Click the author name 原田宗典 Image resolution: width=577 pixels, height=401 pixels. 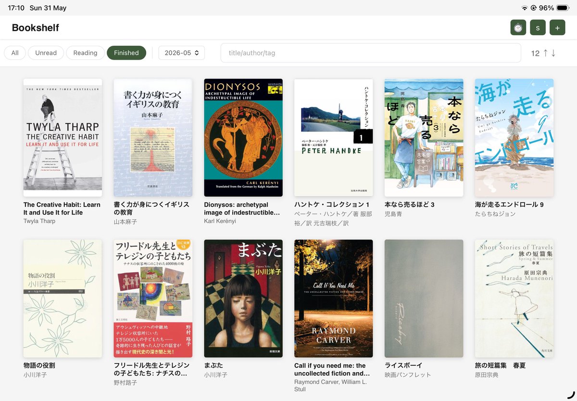tap(487, 375)
